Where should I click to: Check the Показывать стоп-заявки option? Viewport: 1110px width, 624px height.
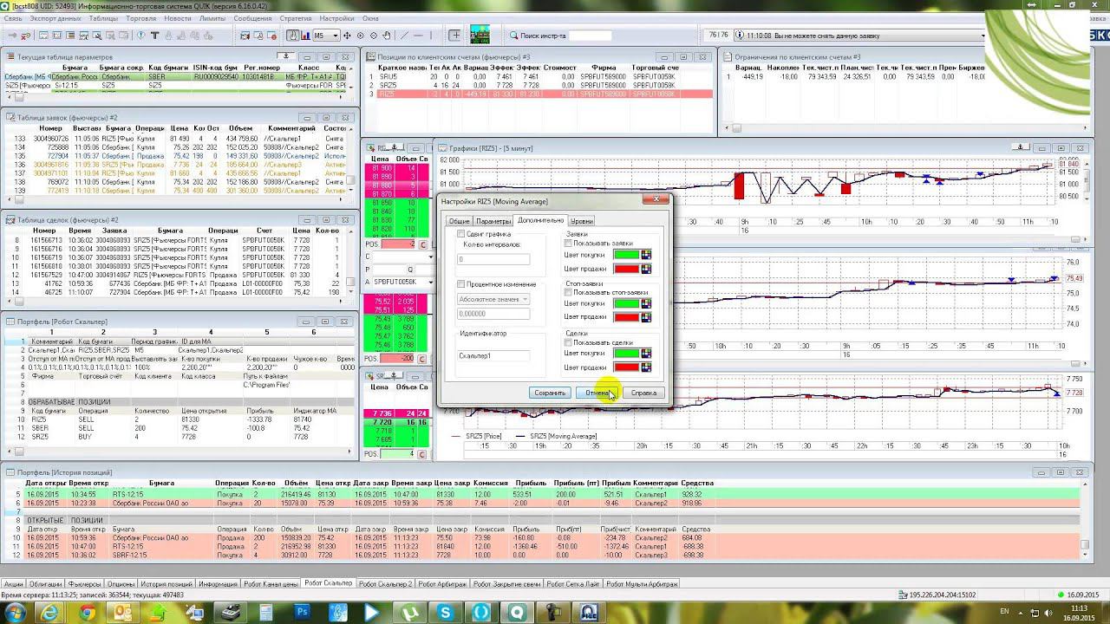[x=569, y=292]
